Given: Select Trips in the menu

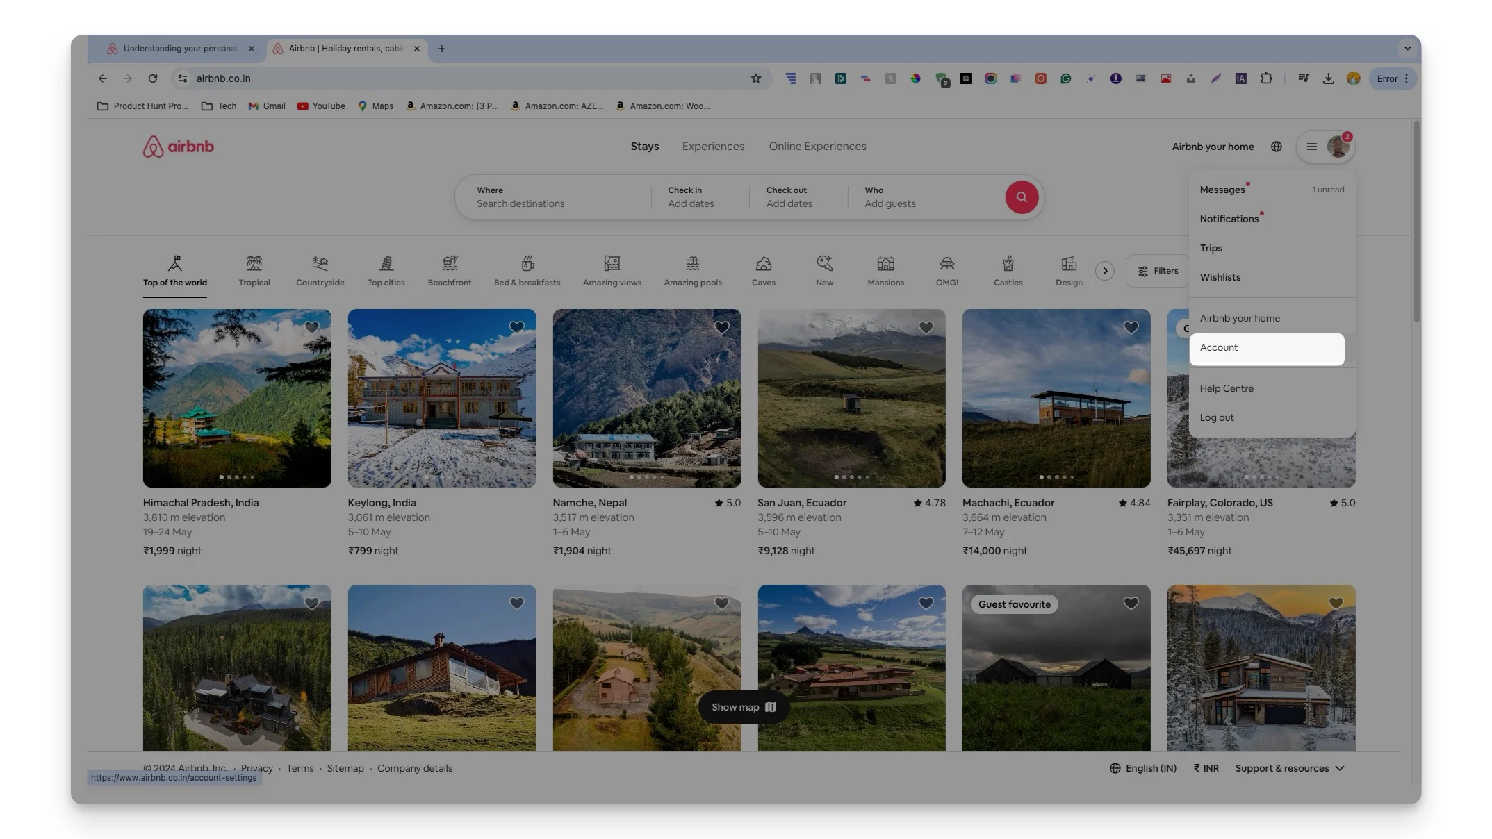Looking at the screenshot, I should [x=1271, y=248].
